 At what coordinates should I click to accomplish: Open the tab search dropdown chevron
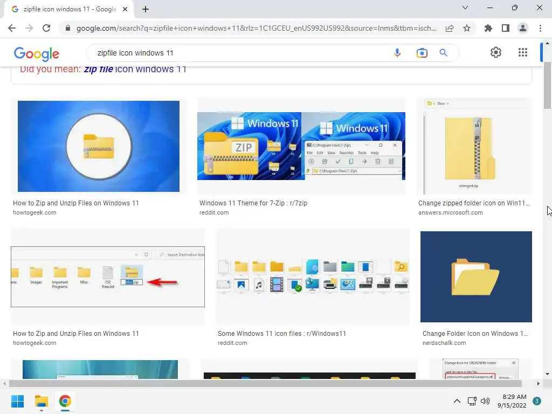(465, 8)
